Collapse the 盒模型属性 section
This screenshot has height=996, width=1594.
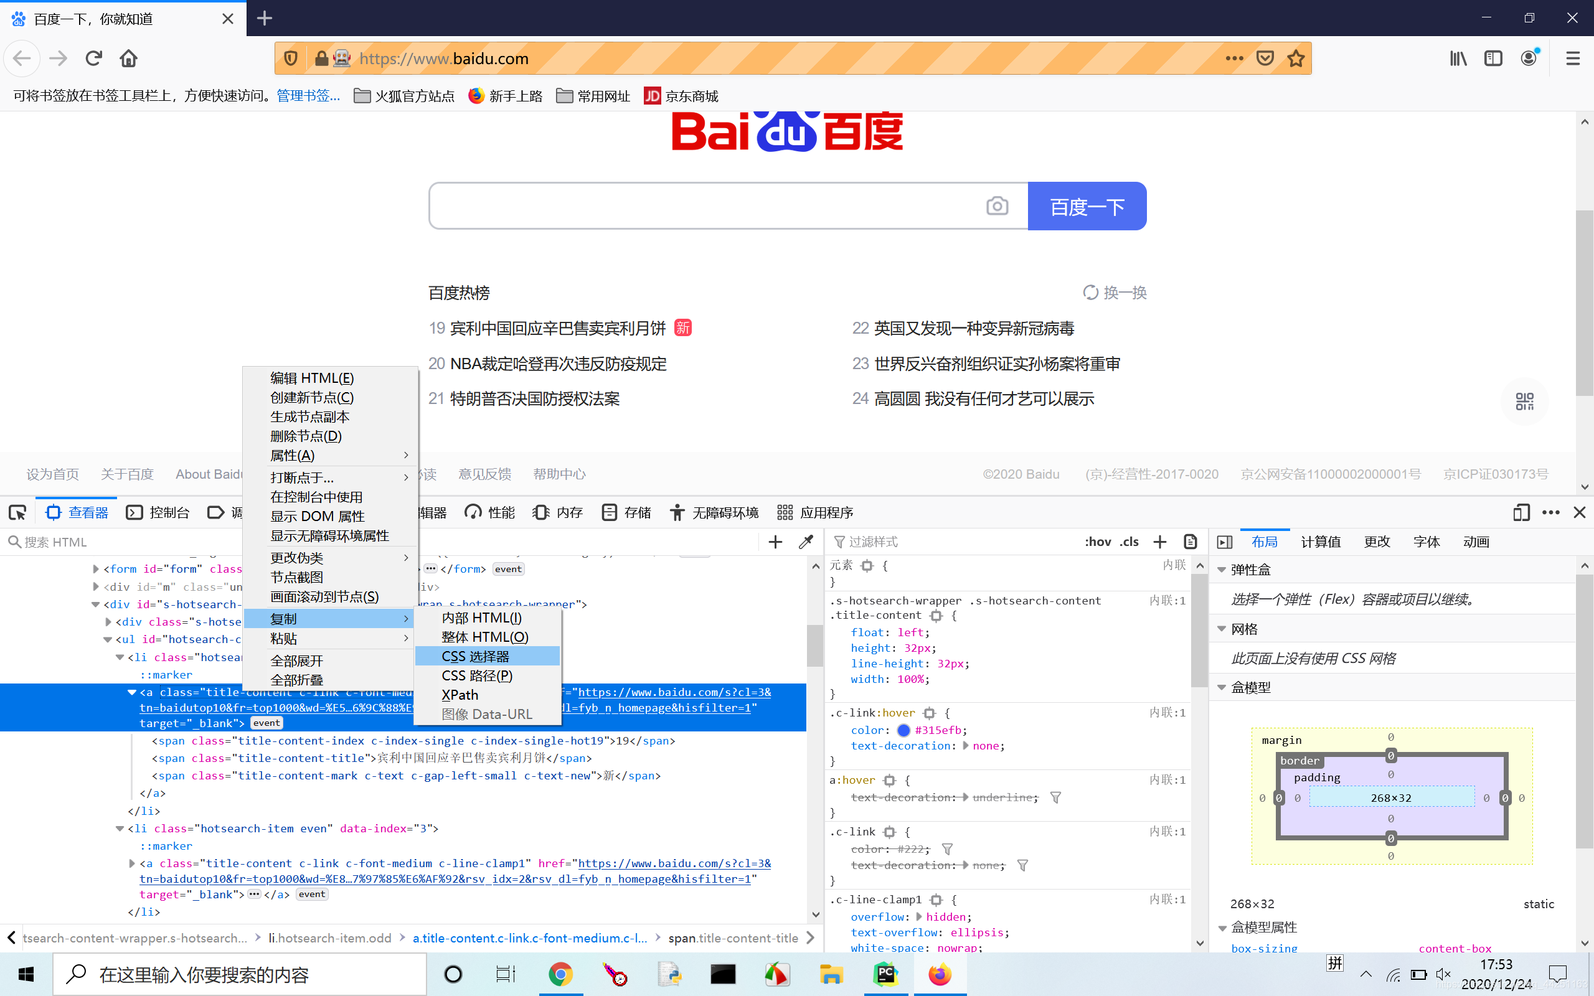(x=1222, y=928)
